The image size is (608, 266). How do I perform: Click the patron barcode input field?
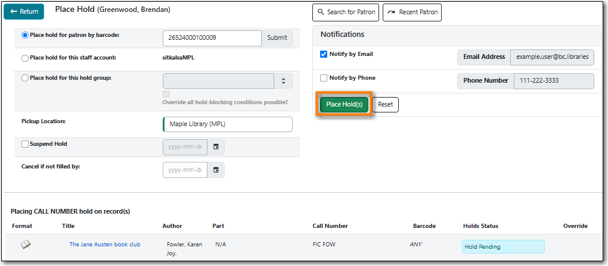212,38
